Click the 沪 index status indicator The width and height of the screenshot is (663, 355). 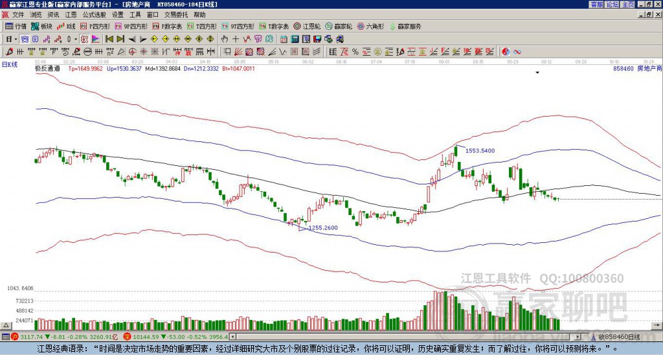[14, 337]
